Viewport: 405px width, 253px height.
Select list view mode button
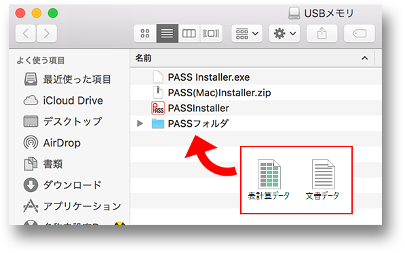click(x=167, y=33)
